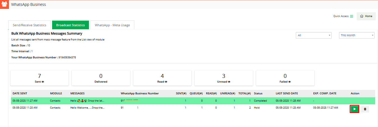Click the Delivered count card
The image size is (378, 127).
tap(101, 78)
